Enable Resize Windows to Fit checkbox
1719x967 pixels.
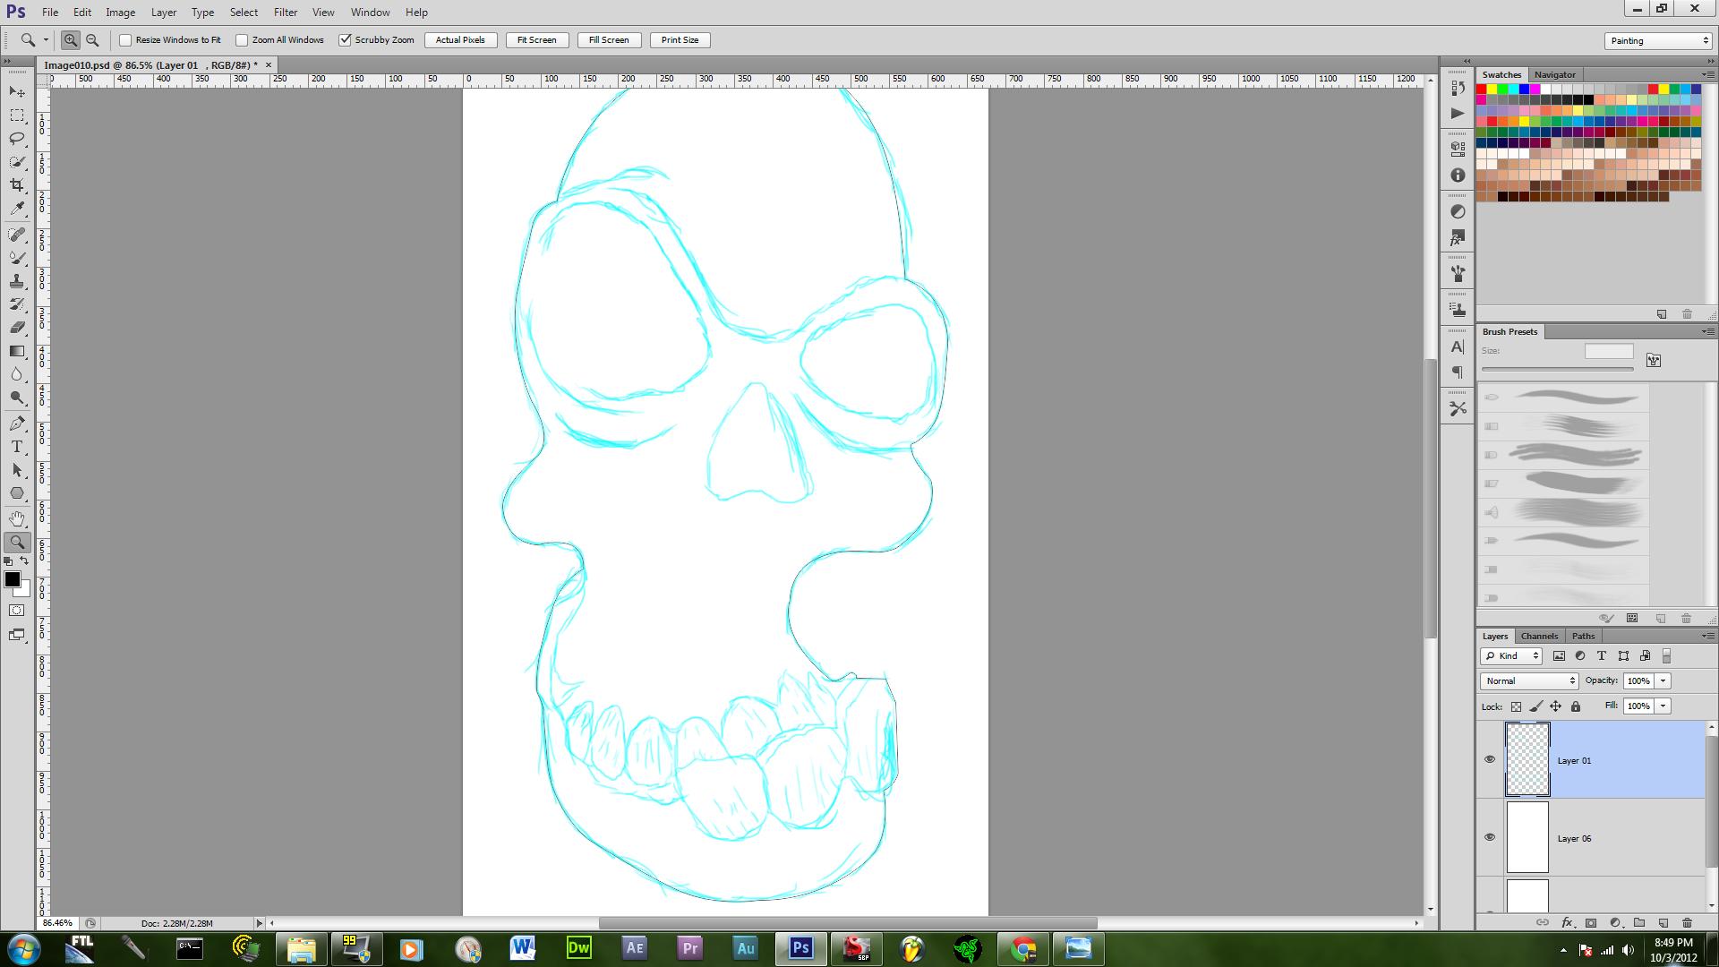point(126,40)
